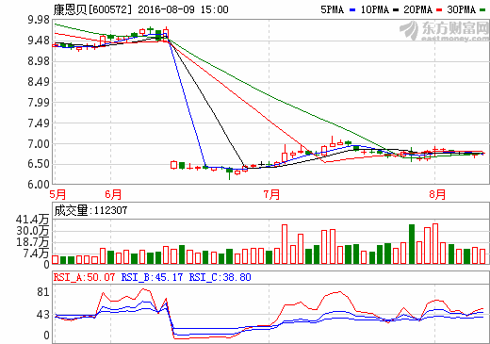Click the 7.99 price axis label
This screenshot has height=344, width=490.
pyautogui.click(x=39, y=103)
